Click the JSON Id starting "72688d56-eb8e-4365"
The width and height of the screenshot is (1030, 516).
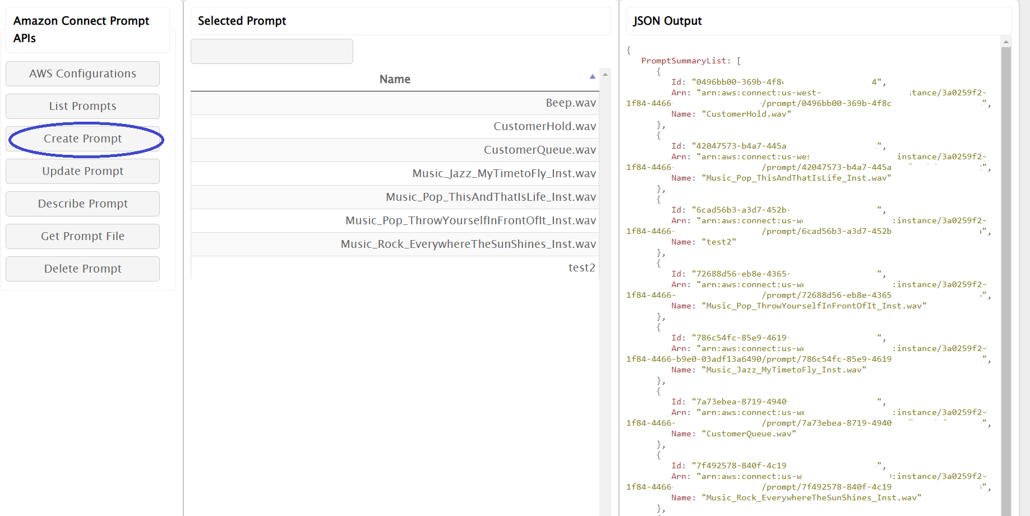[740, 274]
